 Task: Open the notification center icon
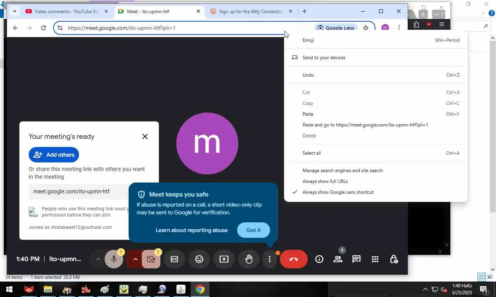(484, 289)
